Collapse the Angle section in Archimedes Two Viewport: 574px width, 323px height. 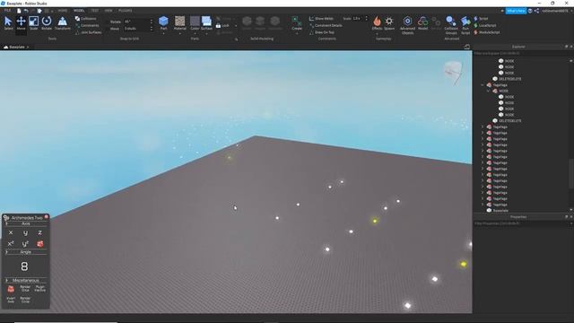coord(6,252)
